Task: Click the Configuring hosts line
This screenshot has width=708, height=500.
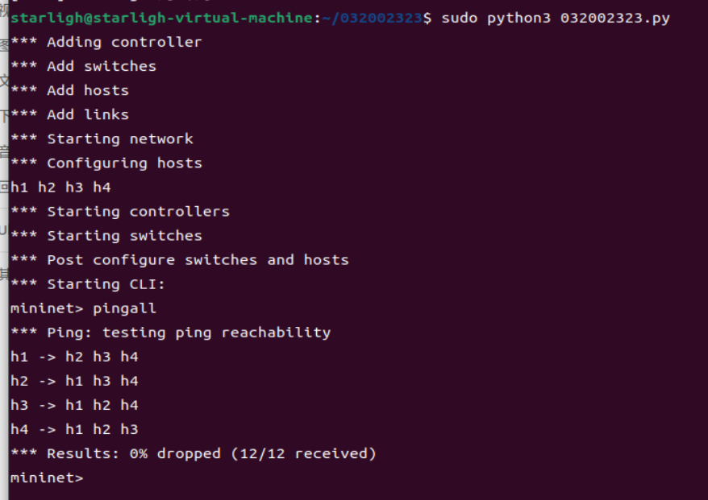Action: click(x=106, y=163)
